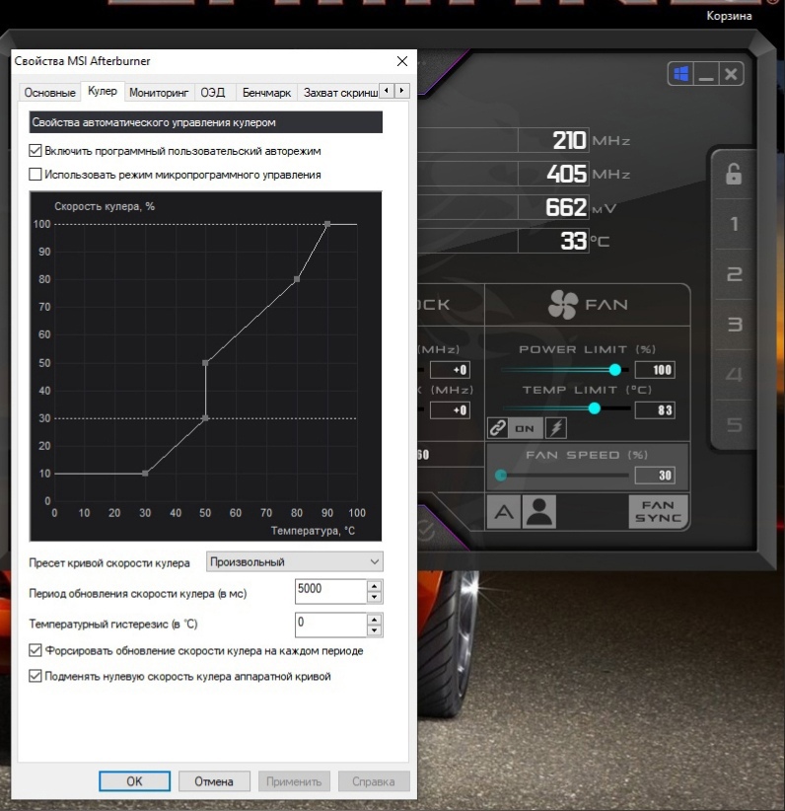Image resolution: width=785 pixels, height=811 pixels.
Task: Click the Отмена button
Action: [214, 781]
